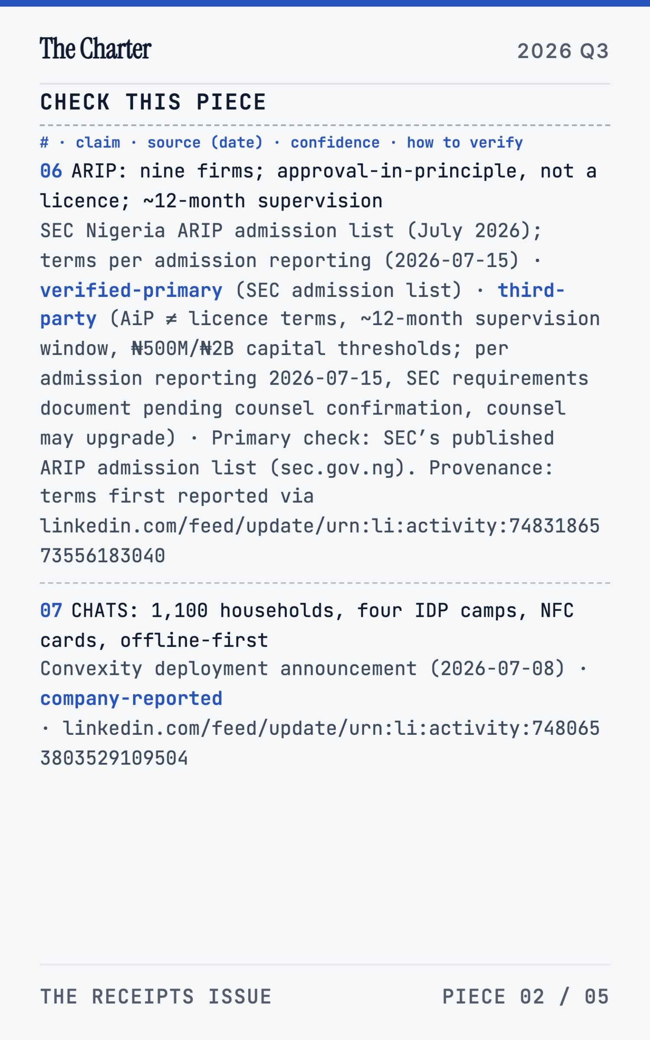
Task: Open the LinkedIn activity 7480653803529109504 link
Action: [x=320, y=743]
